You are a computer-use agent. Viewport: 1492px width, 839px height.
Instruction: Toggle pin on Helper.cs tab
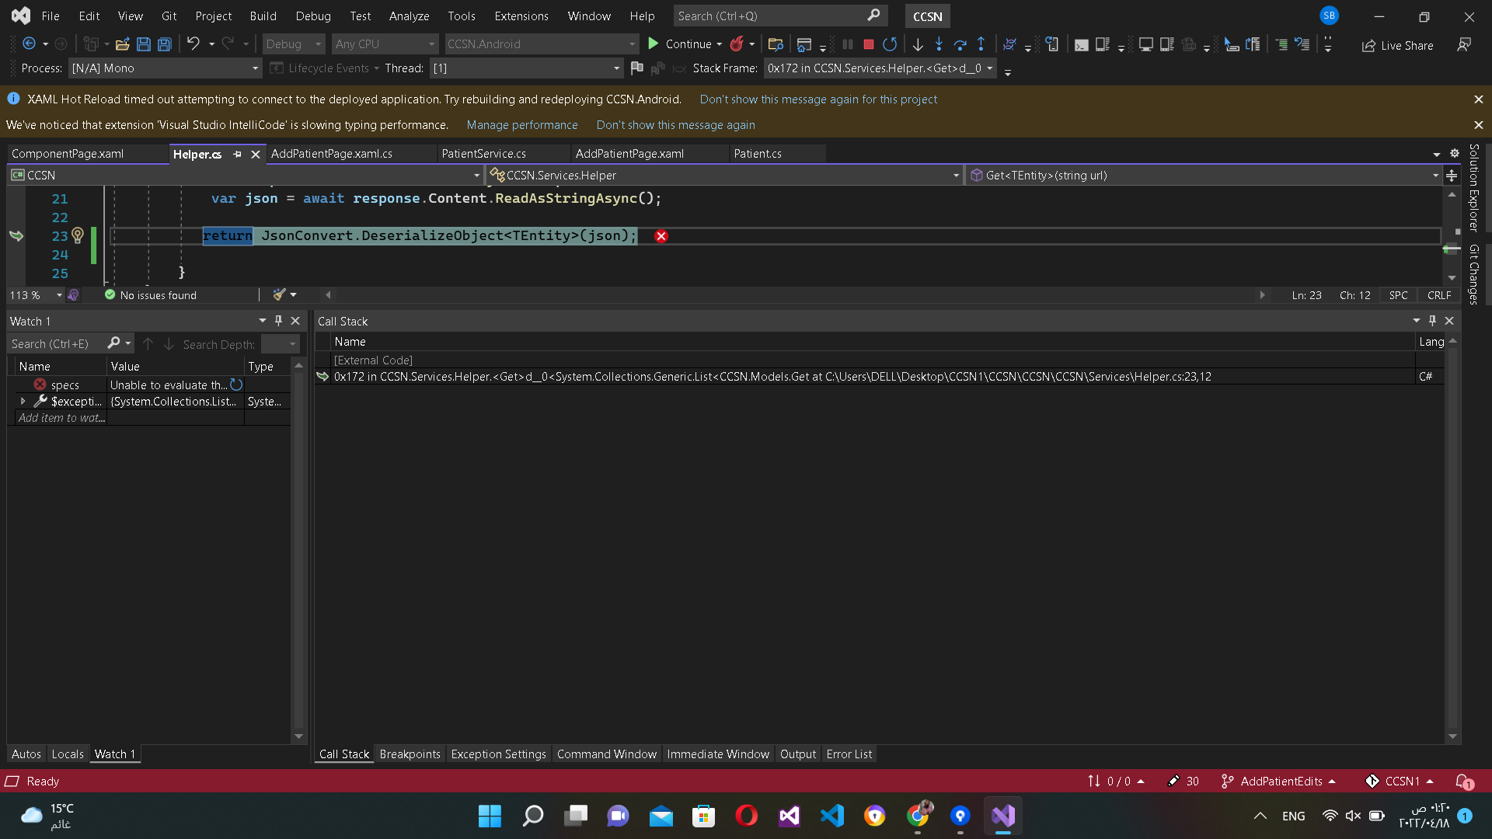tap(237, 154)
